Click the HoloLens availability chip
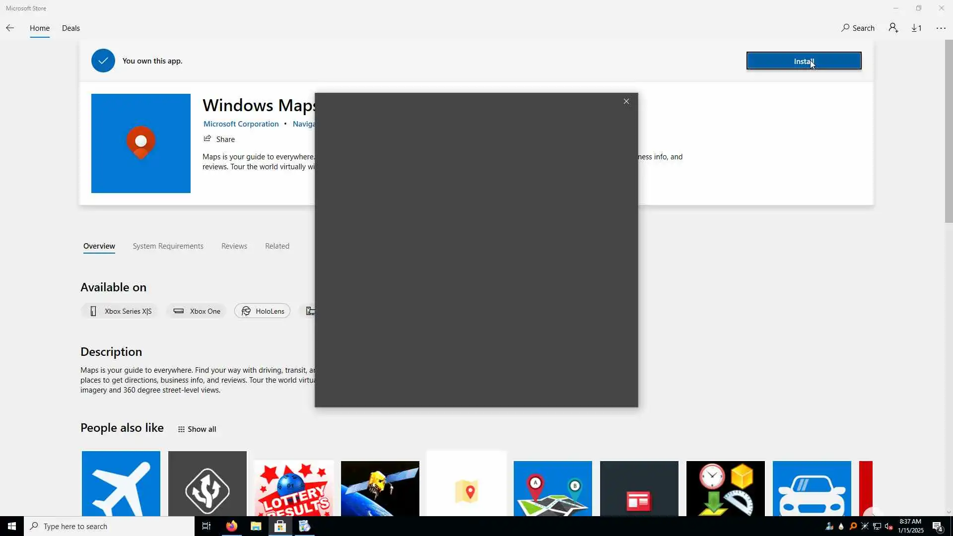 click(262, 311)
